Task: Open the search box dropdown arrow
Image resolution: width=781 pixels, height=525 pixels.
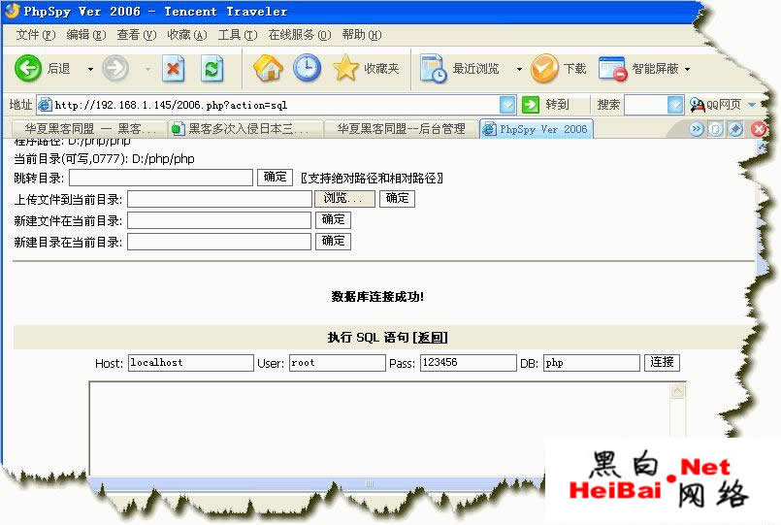Action: coord(675,105)
